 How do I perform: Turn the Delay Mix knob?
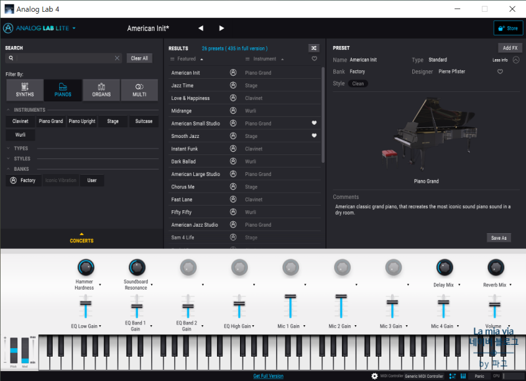tap(444, 267)
